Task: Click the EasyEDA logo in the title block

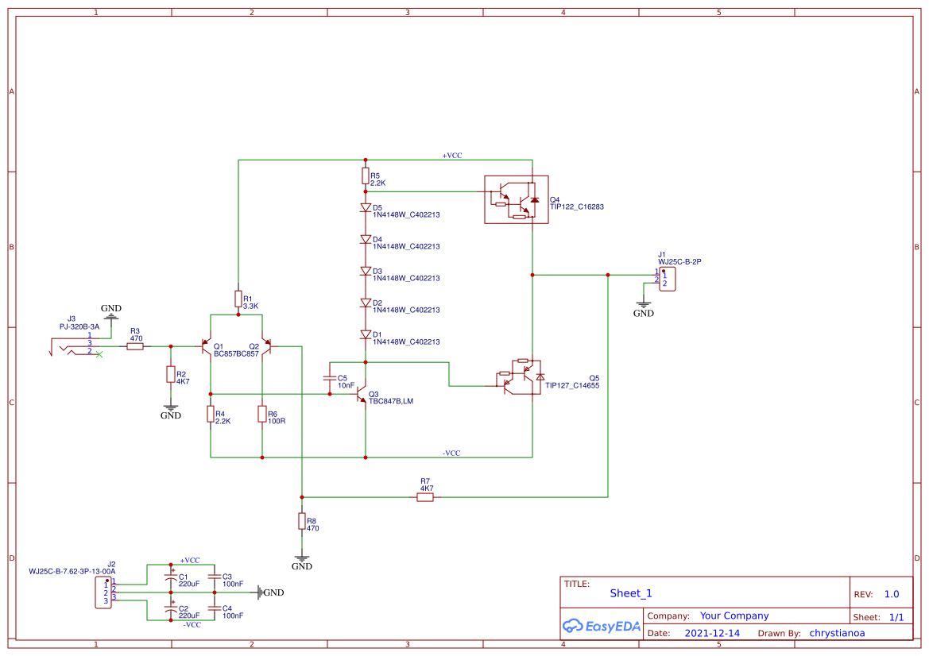Action: pos(602,627)
